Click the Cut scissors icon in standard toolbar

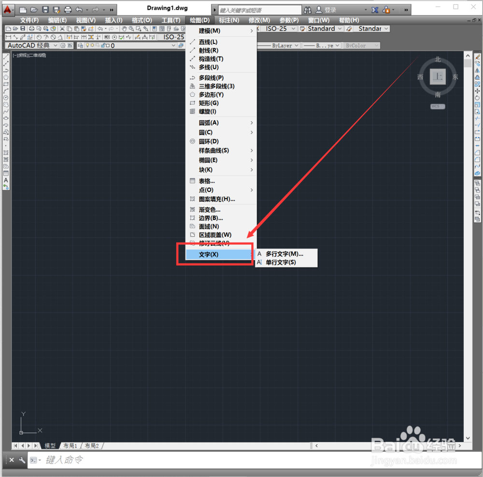(62, 29)
